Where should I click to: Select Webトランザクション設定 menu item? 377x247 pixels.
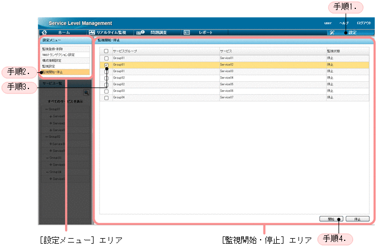click(65, 55)
